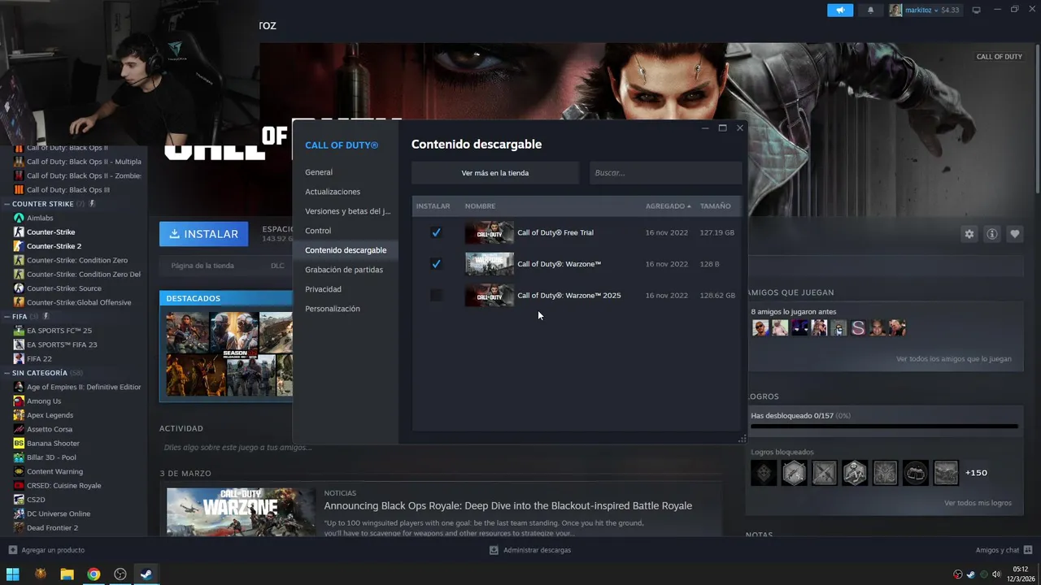Click Ver más en la tienda button
Screen dimensions: 1041x585
[x=495, y=173]
